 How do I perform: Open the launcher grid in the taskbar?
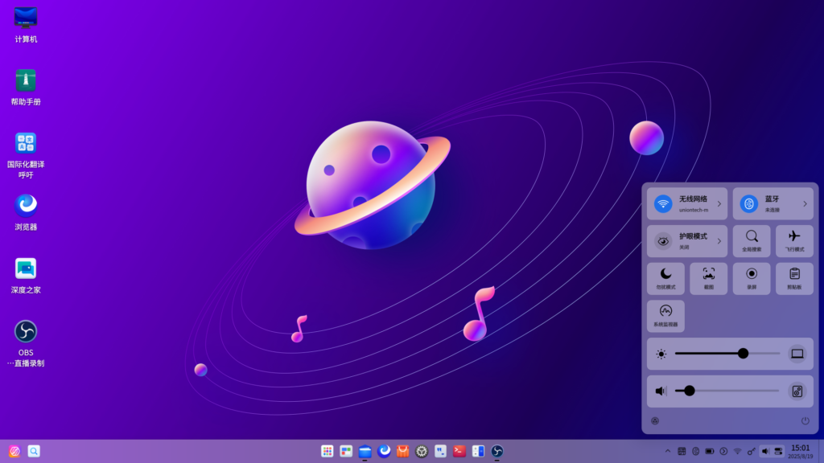tap(328, 452)
